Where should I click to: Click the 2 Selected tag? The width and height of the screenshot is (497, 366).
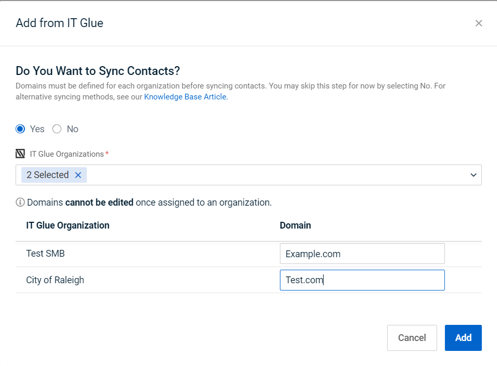tap(47, 175)
